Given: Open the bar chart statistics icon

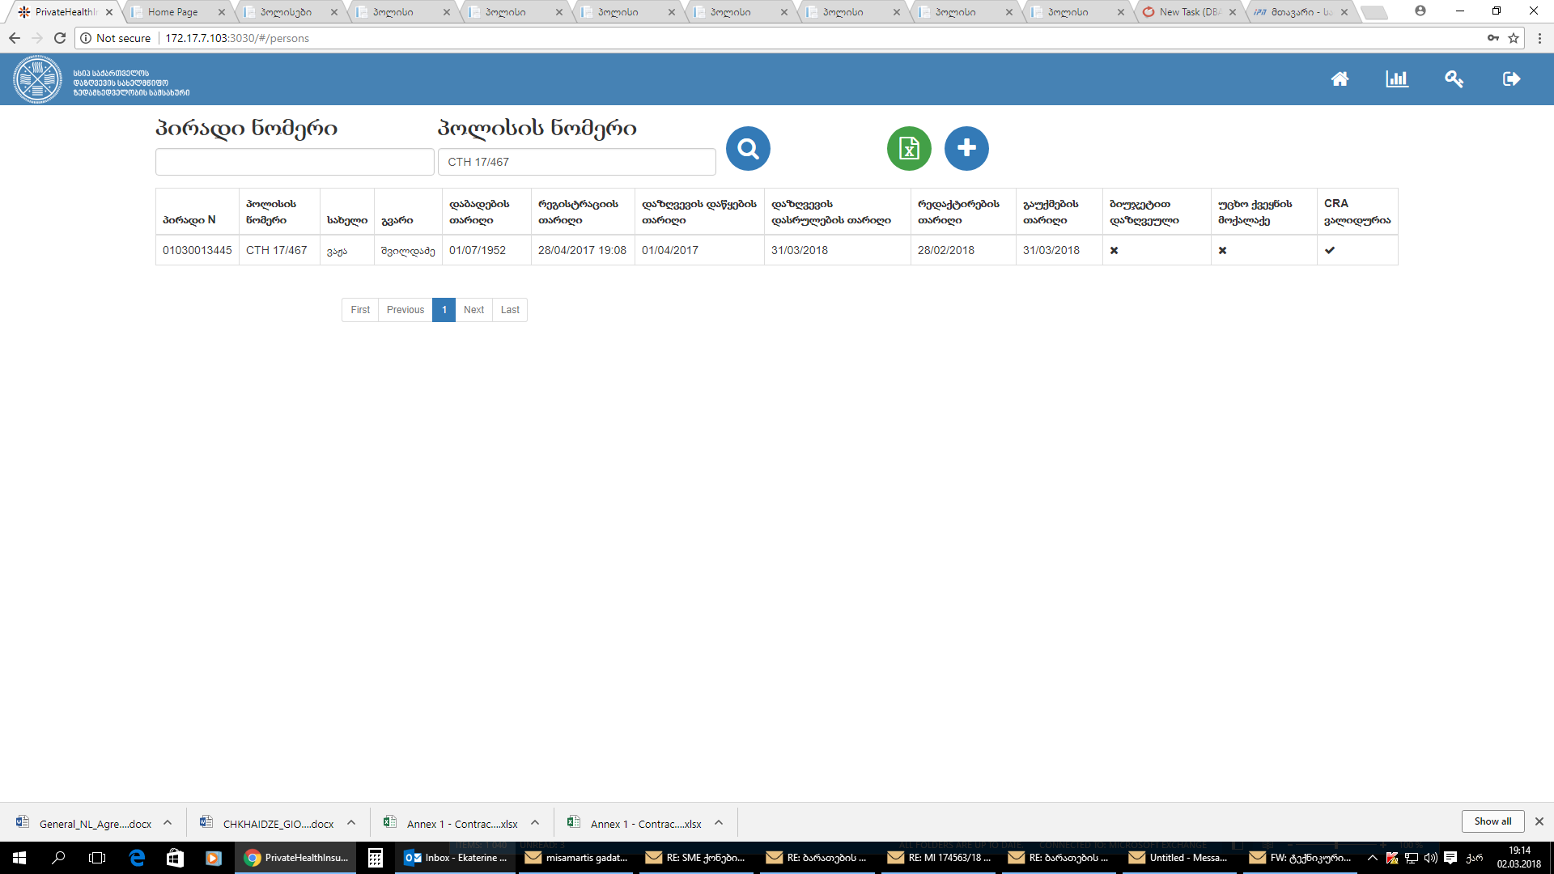Looking at the screenshot, I should (x=1397, y=79).
